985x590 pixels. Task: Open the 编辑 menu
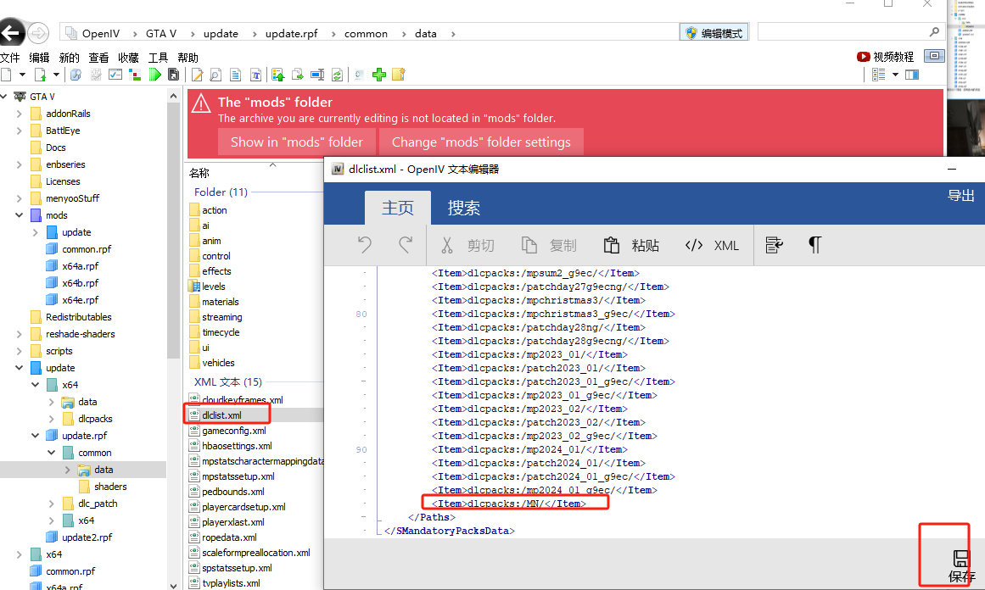coord(39,58)
